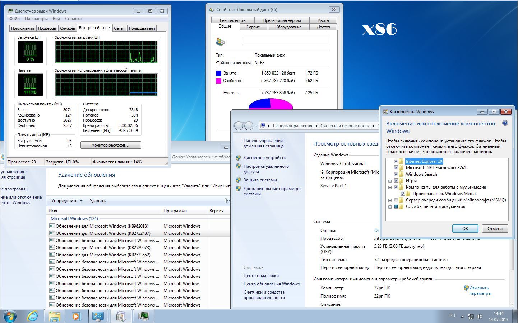Toggle Проигрыватель Windows Media checkbox
518x323 pixels.
[403, 194]
